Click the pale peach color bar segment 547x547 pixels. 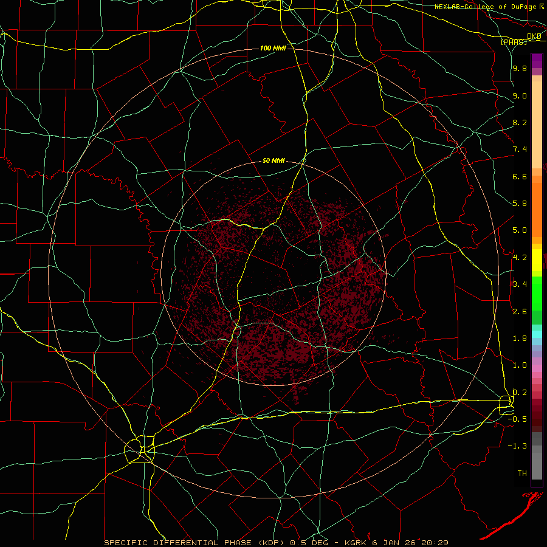point(537,125)
